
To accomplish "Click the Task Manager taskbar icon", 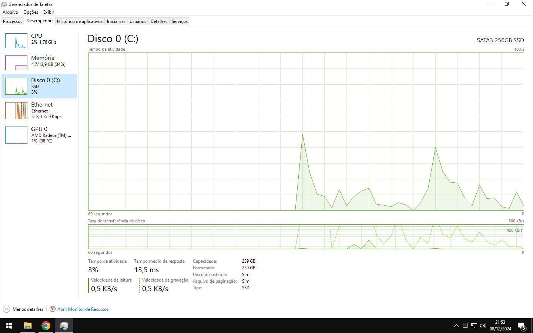I will click(64, 326).
